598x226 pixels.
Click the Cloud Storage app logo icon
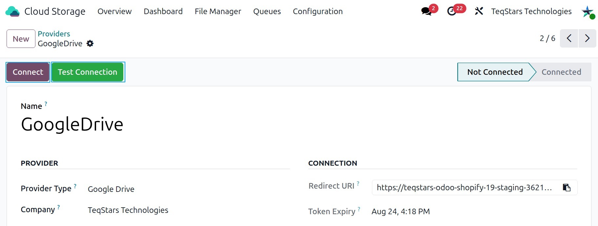coord(12,11)
